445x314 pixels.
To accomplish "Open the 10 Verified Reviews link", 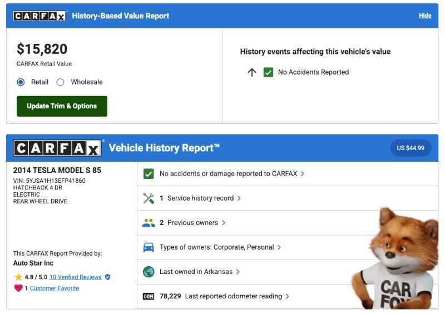I will (x=75, y=277).
